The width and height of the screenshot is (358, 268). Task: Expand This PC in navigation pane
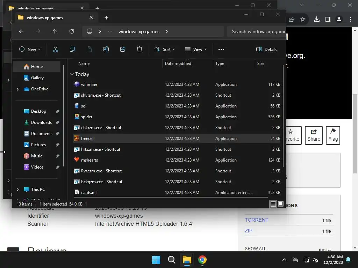coord(17,189)
